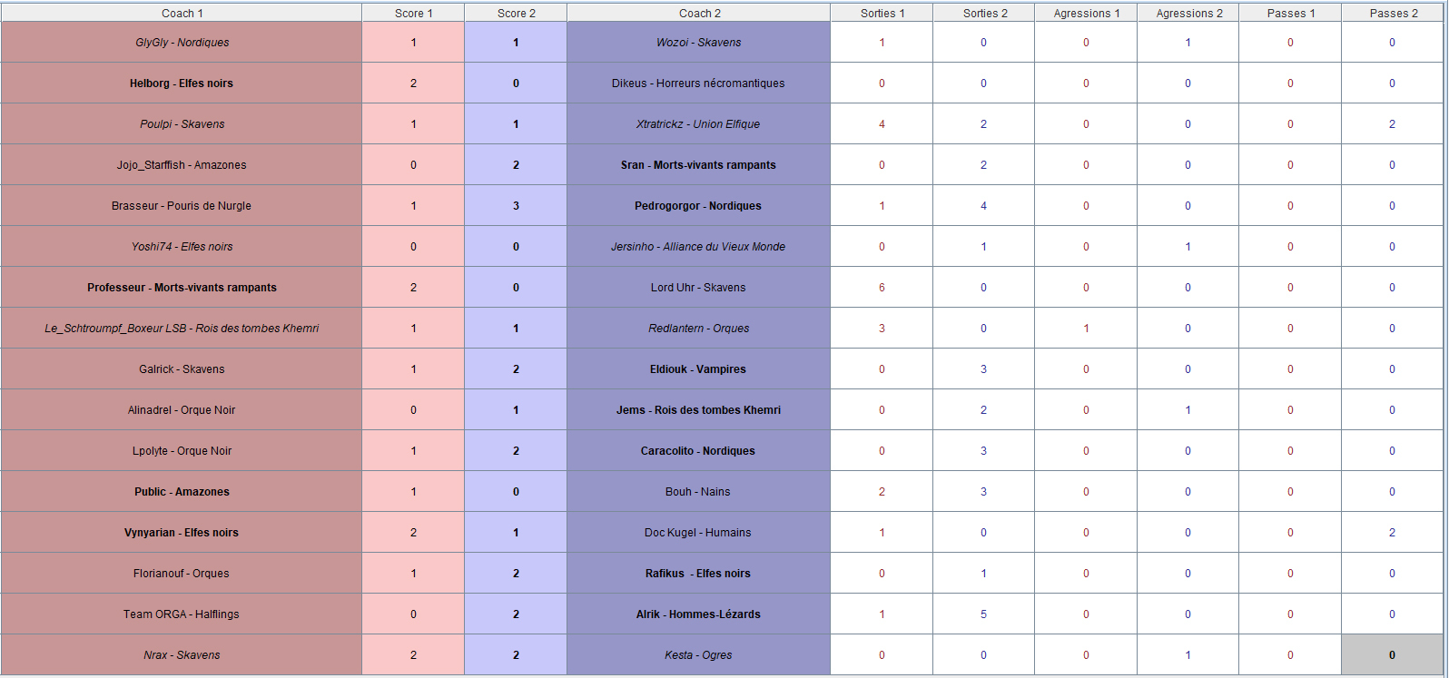
Task: Select the Alinadrel - Orque Noir cell
Action: tap(182, 410)
